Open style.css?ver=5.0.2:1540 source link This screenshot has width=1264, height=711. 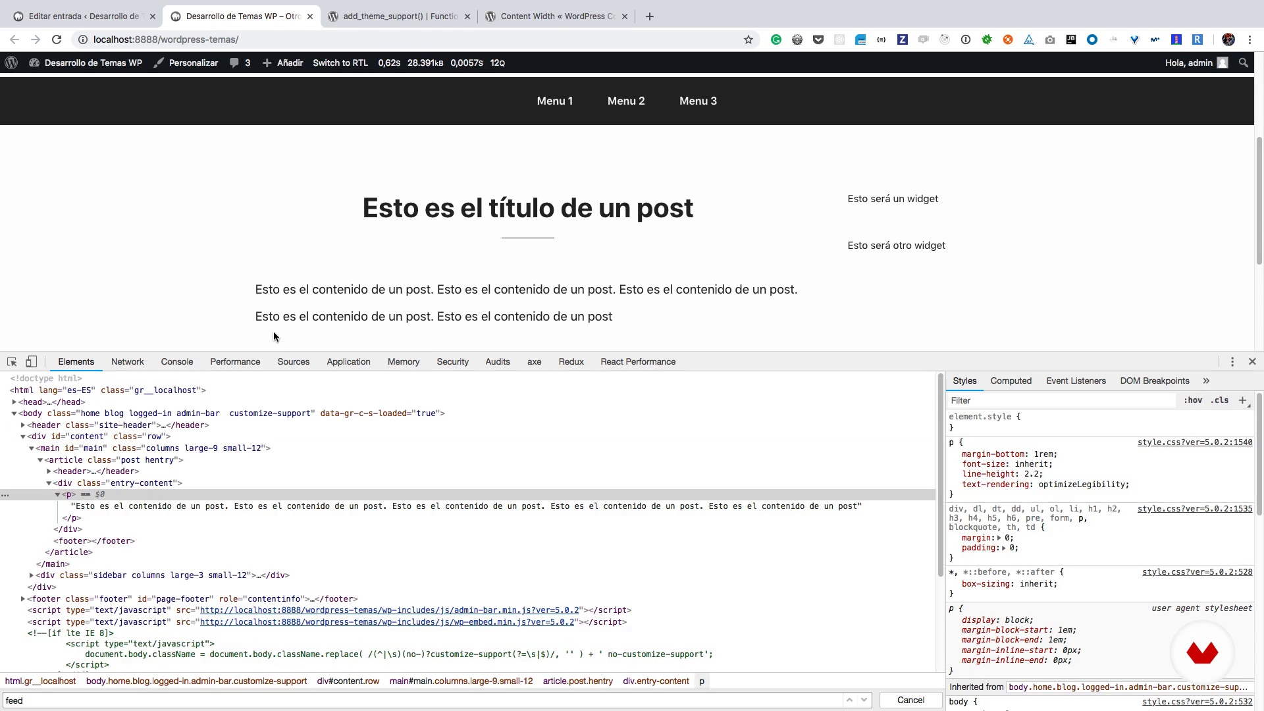pyautogui.click(x=1195, y=442)
